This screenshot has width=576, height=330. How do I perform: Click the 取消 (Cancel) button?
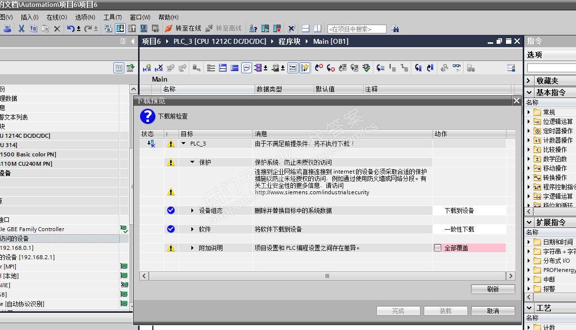[x=493, y=311]
